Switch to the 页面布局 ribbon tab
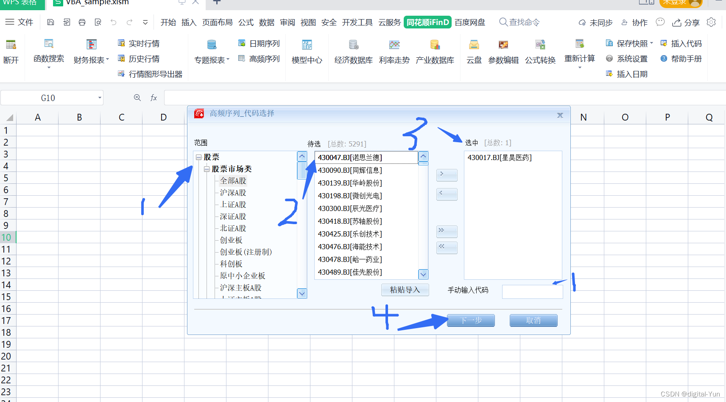Image resolution: width=726 pixels, height=402 pixels. [x=217, y=22]
